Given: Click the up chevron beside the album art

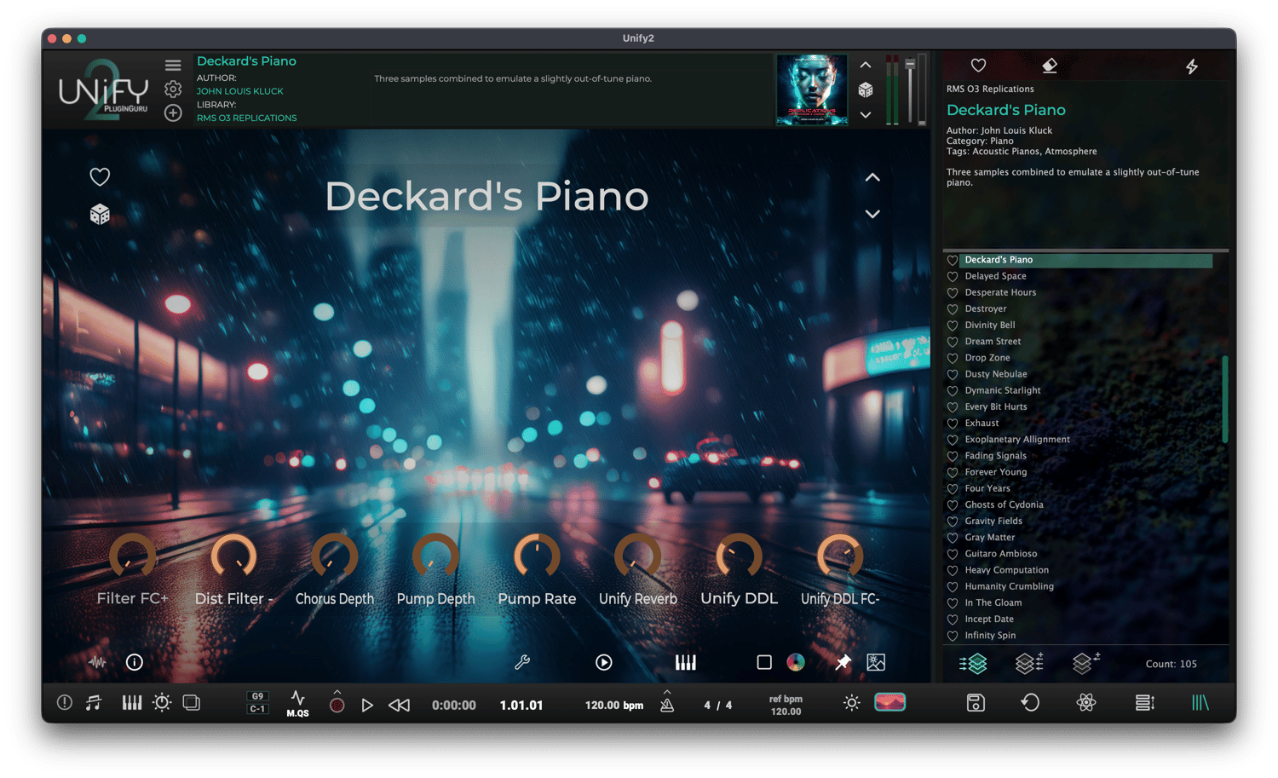Looking at the screenshot, I should tap(866, 65).
